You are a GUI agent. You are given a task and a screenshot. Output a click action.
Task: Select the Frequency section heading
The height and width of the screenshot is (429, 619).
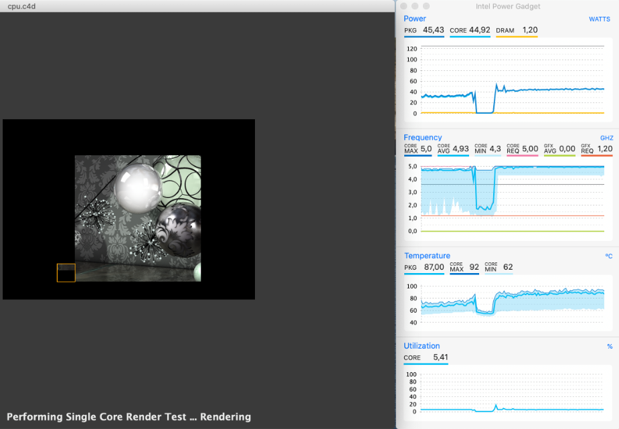coord(422,137)
